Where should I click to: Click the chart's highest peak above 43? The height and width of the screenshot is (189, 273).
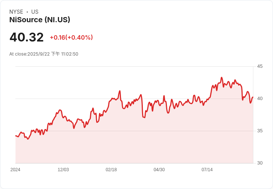tap(221, 77)
